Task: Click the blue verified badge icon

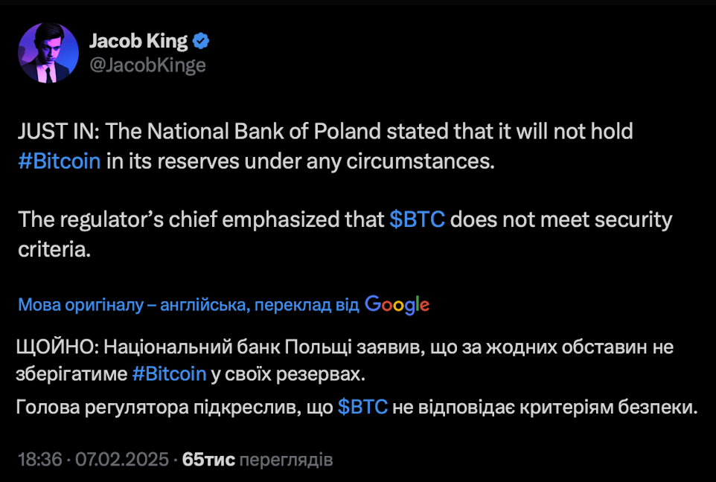Action: tap(201, 41)
